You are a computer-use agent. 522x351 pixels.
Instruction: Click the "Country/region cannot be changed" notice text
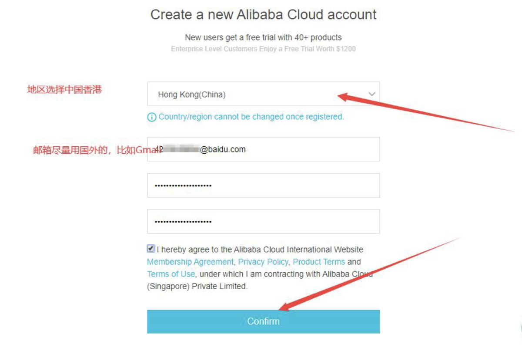(x=251, y=117)
